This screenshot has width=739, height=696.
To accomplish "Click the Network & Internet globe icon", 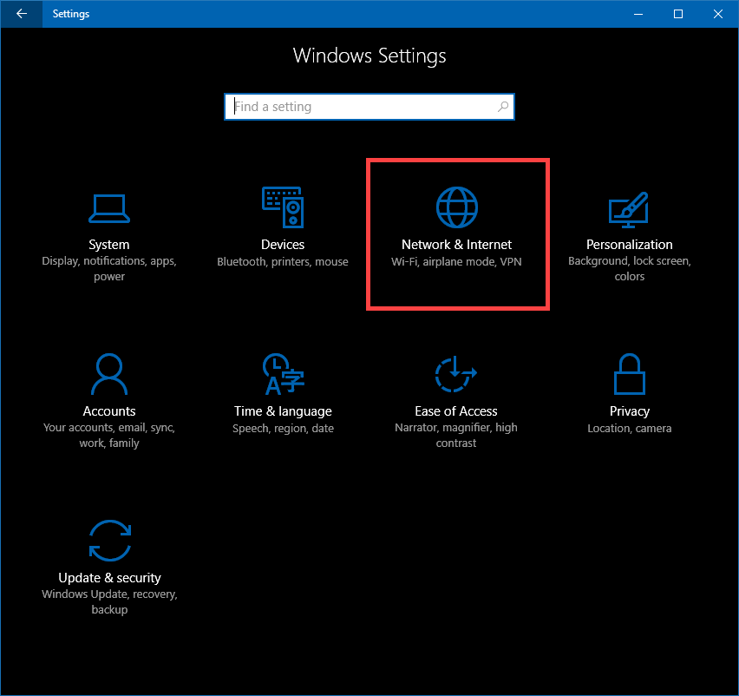I will 456,208.
